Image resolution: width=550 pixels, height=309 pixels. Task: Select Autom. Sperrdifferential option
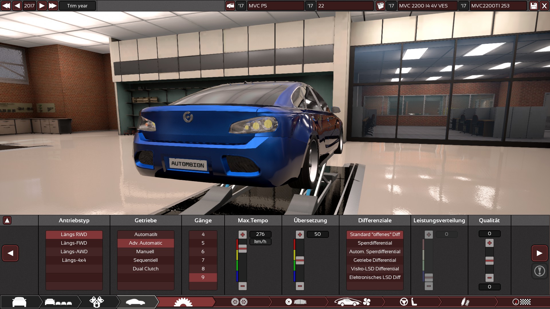point(375,252)
